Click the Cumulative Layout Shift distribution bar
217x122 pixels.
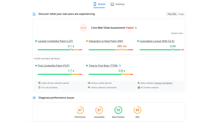[x=162, y=50]
